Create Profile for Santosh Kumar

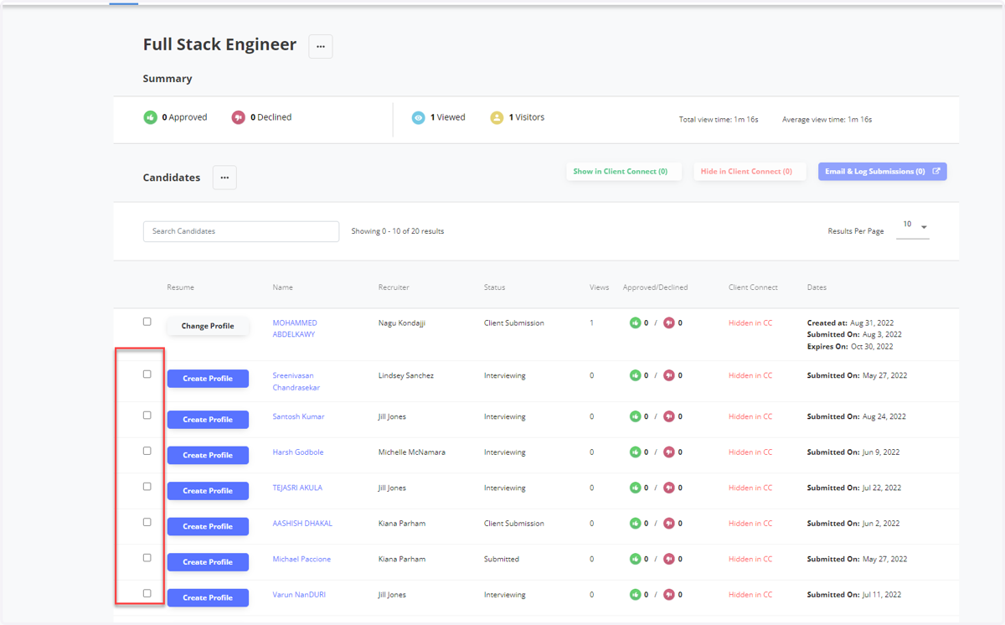[x=208, y=420]
